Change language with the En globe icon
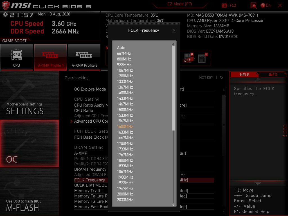Screen dimensions: 288x216 pos(265,5)
